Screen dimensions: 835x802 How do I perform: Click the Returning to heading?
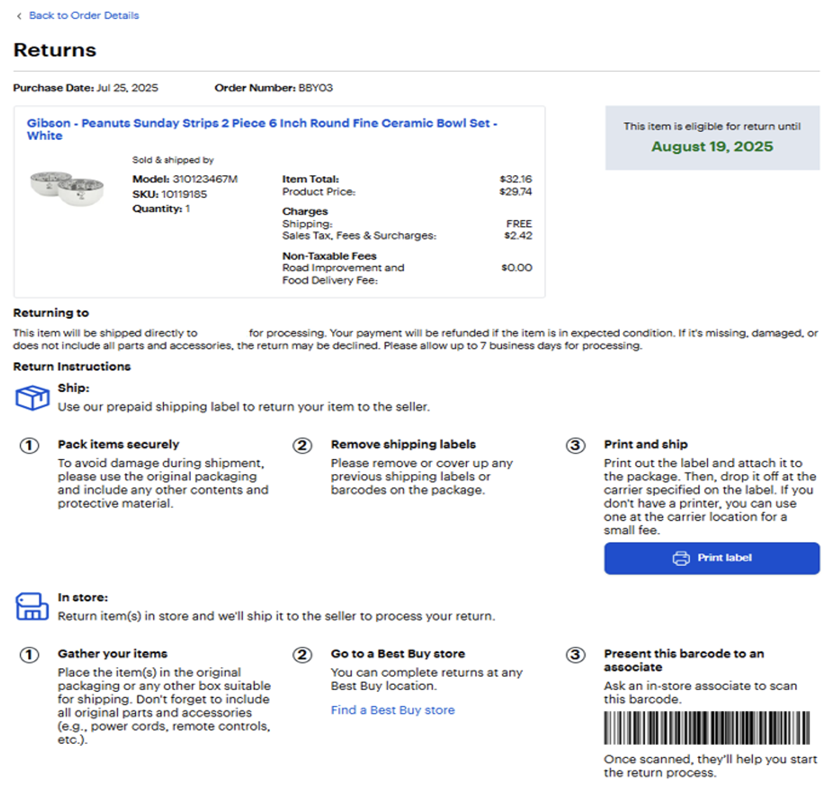51,313
